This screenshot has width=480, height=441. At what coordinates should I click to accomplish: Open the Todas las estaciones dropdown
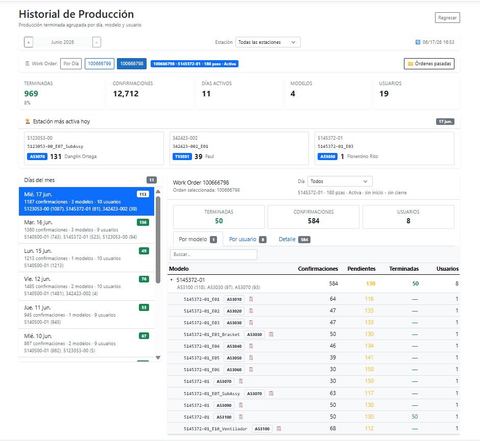click(268, 42)
